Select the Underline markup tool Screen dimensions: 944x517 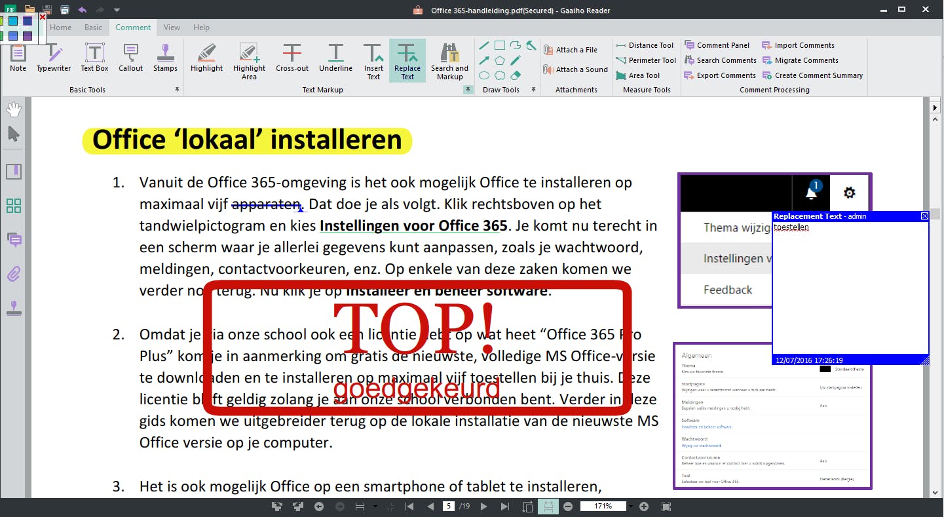[x=335, y=59]
